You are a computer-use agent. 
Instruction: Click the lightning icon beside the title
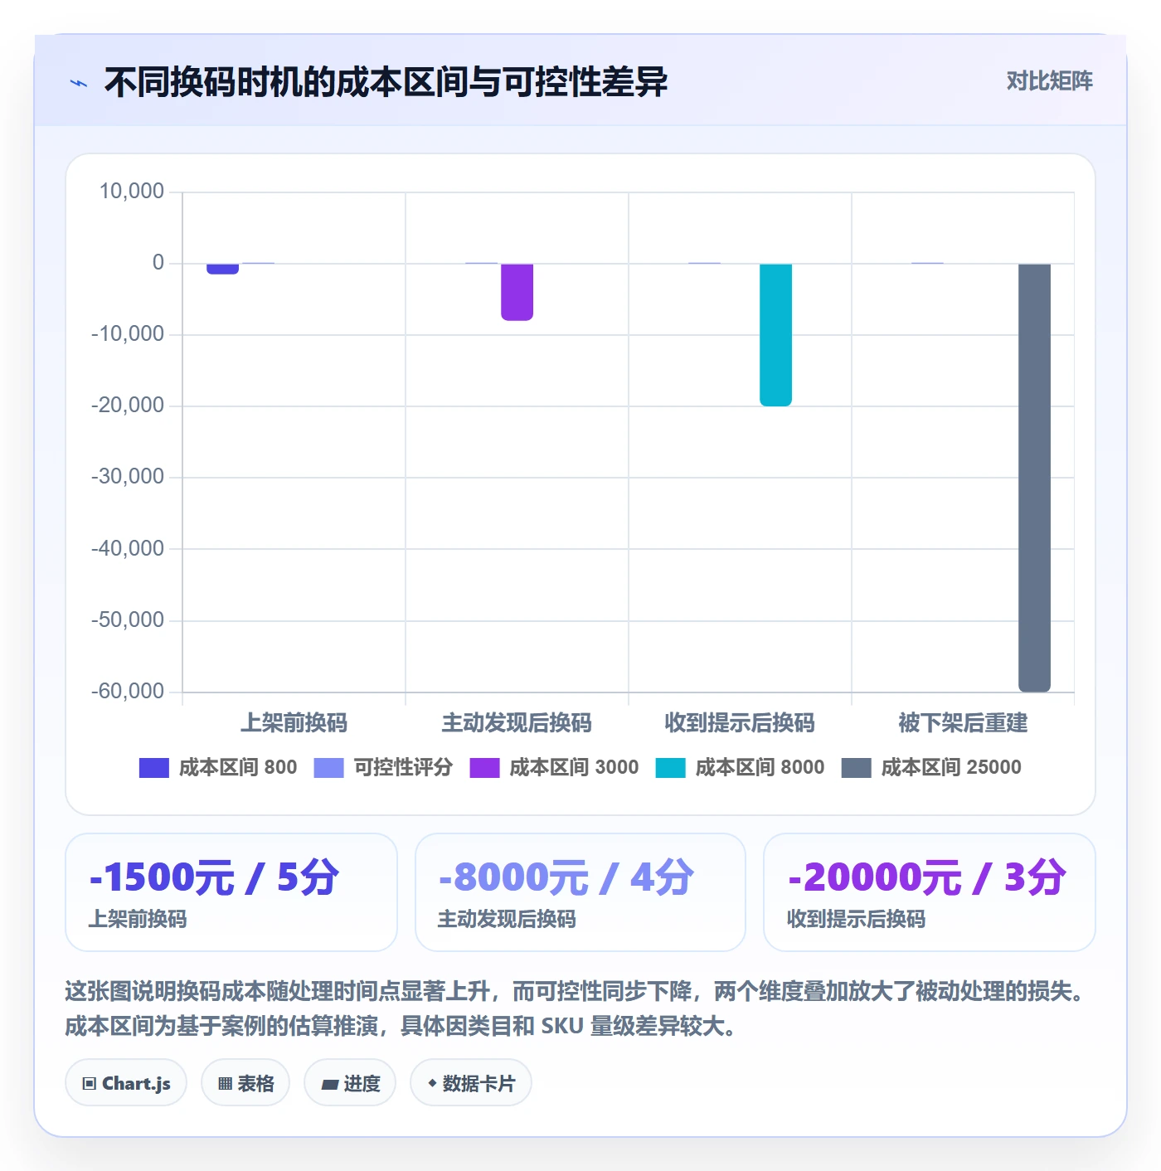pyautogui.click(x=79, y=83)
